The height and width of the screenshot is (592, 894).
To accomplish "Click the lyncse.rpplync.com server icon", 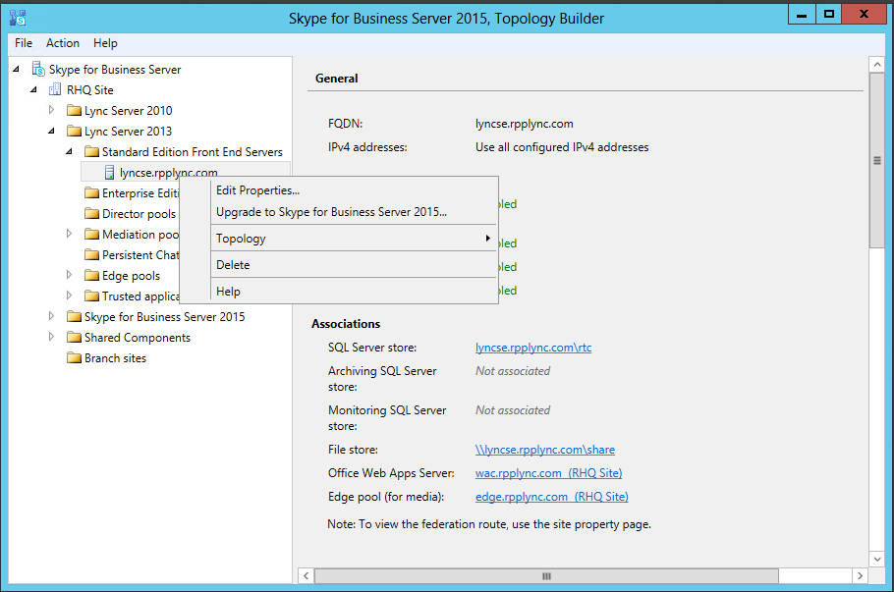I will click(x=109, y=172).
